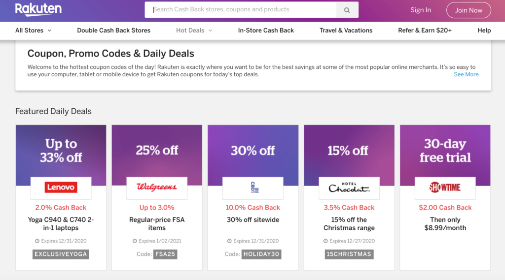Viewport: 505px width, 280px height.
Task: Copy the EXCLUSIVEYOGA coupon code
Action: pyautogui.click(x=61, y=254)
